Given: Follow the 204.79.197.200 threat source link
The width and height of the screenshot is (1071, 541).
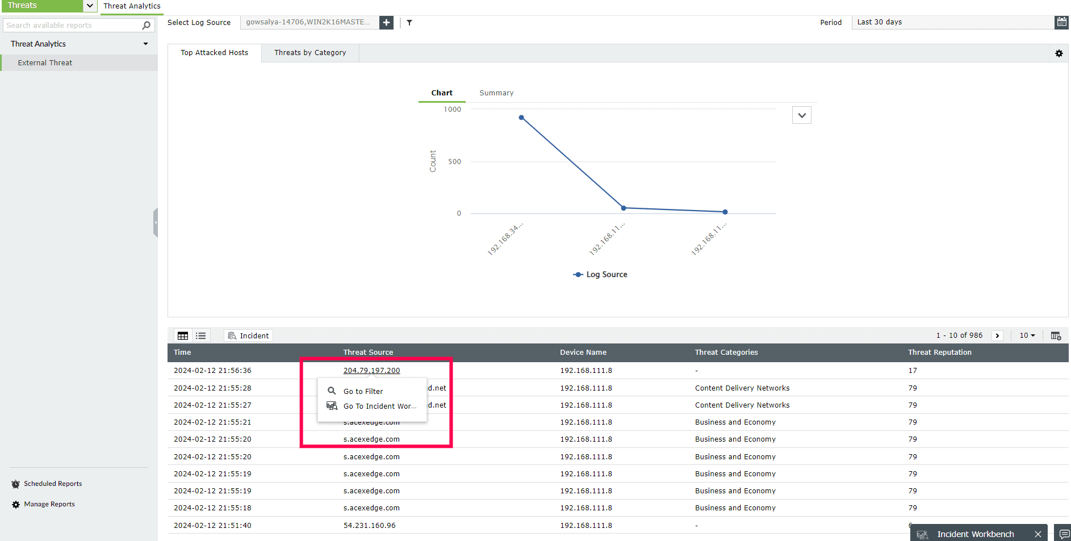Looking at the screenshot, I should [x=371, y=370].
